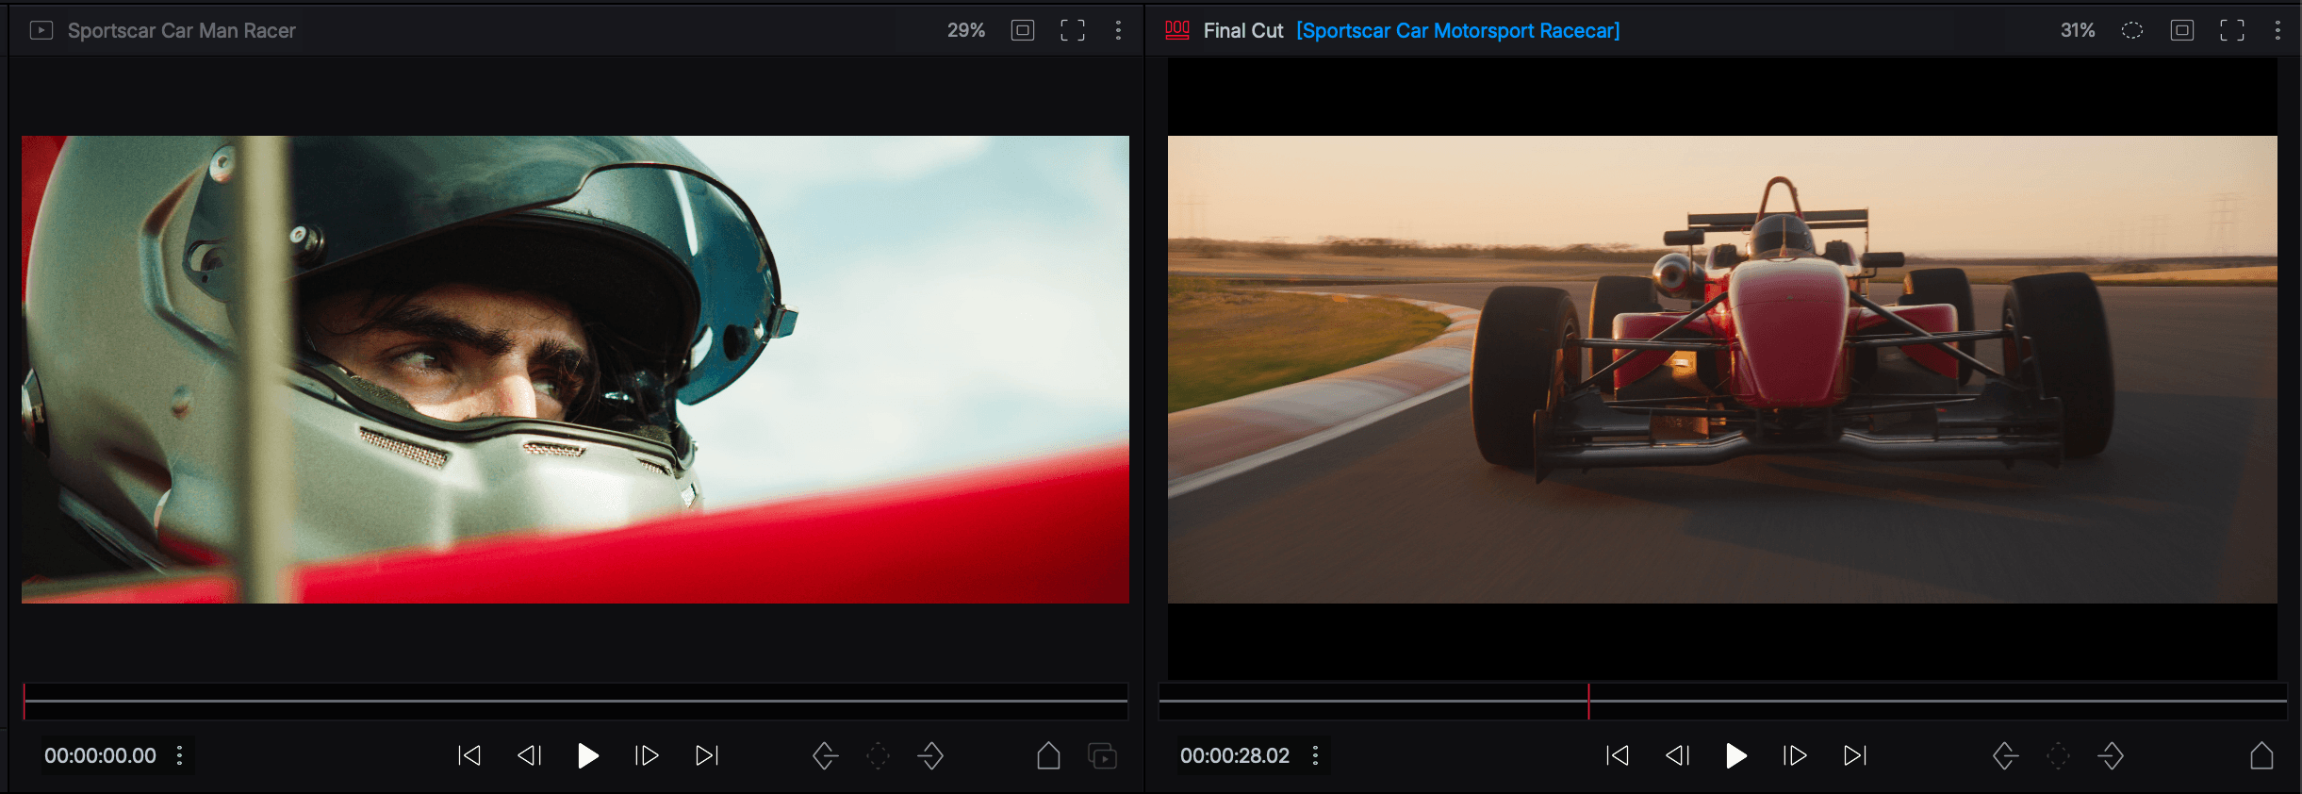Viewport: 2302px width, 794px height.
Task: Click the source viewer timecode 00:00:00.00
Action: [100, 755]
